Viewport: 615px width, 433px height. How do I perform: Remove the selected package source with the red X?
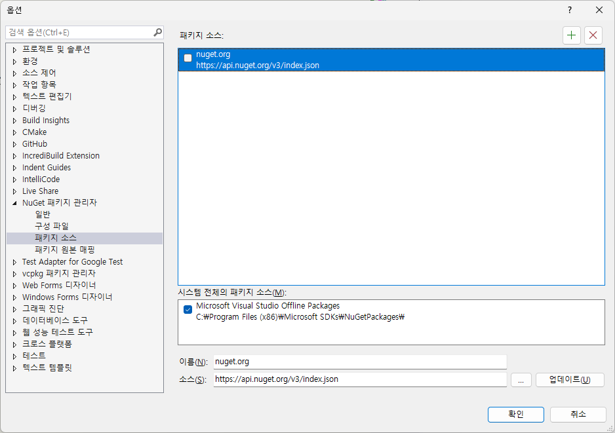pyautogui.click(x=593, y=35)
